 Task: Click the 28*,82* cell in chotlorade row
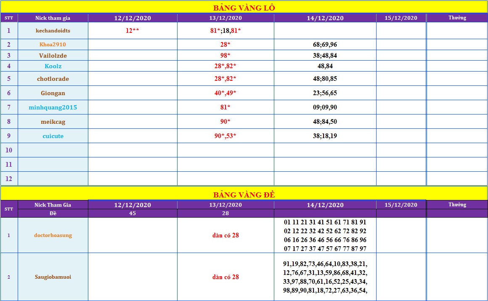225,79
